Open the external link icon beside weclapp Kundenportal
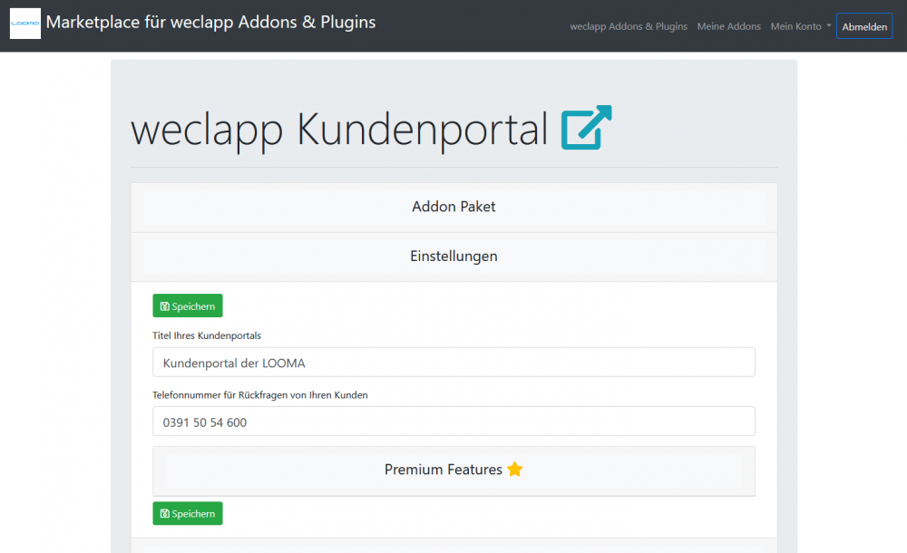Image resolution: width=907 pixels, height=553 pixels. pos(586,127)
